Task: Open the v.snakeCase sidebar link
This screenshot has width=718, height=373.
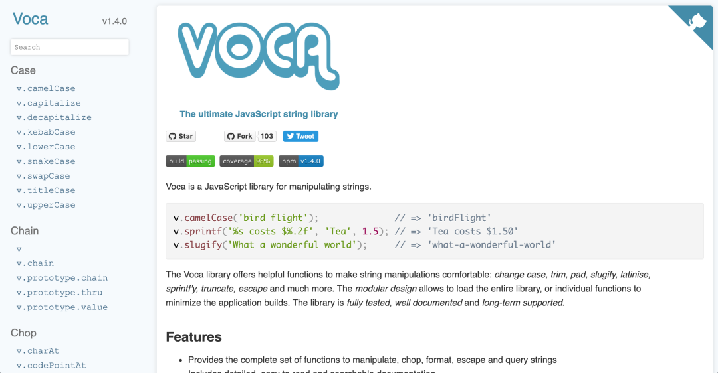Action: click(x=46, y=161)
